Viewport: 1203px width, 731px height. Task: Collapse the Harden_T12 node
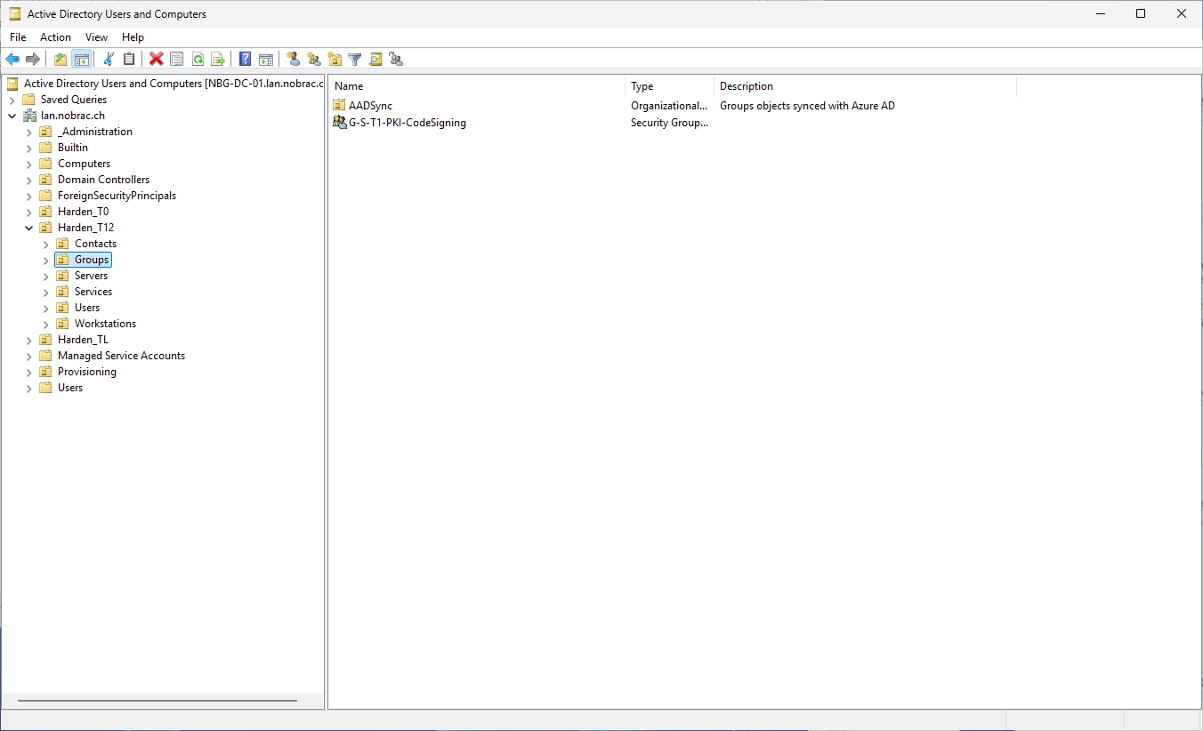(x=29, y=228)
